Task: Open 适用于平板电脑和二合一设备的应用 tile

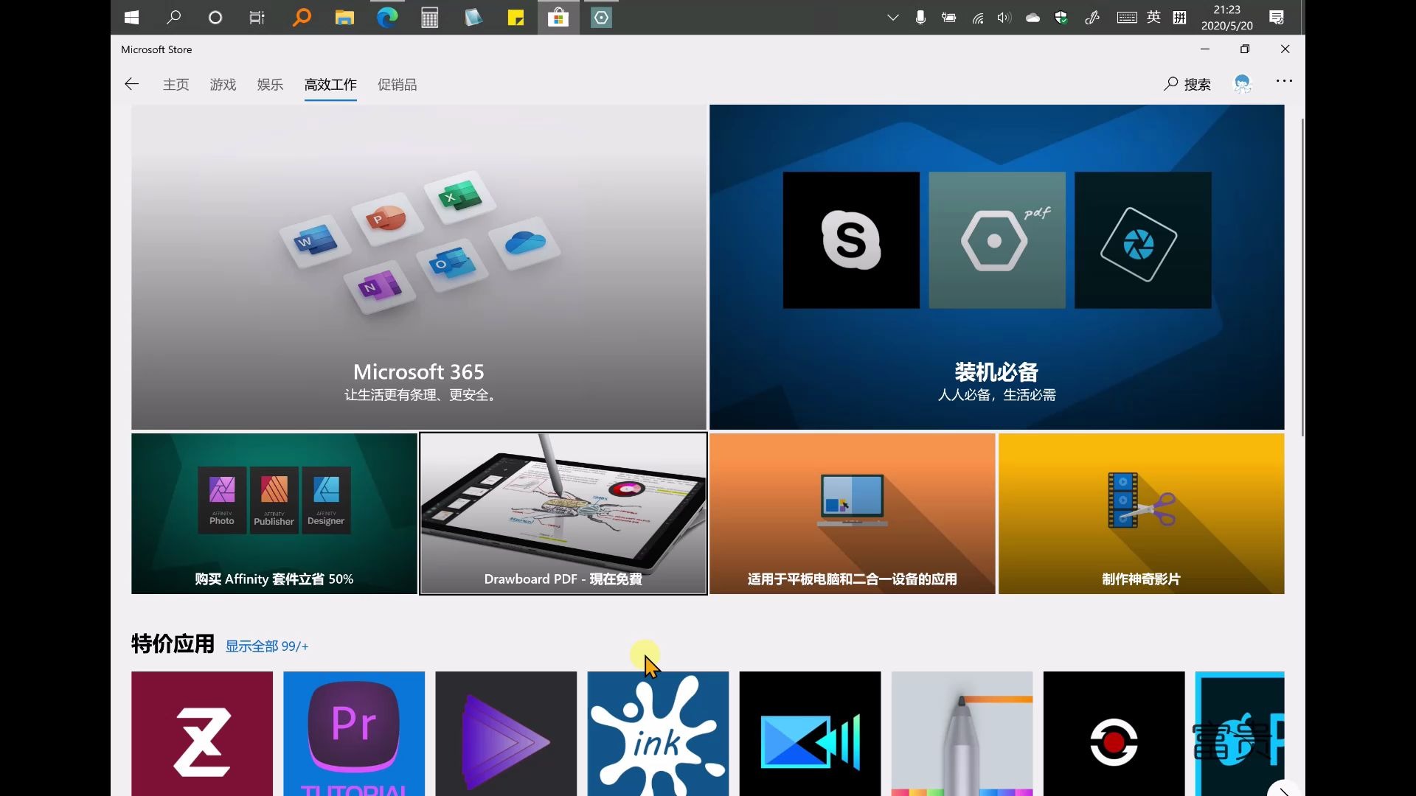Action: click(x=853, y=514)
